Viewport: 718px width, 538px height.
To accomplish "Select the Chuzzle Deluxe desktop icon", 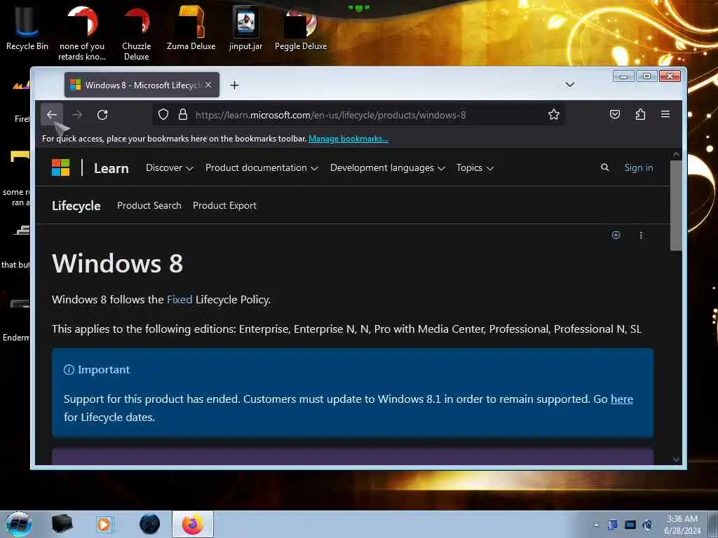I will point(137,34).
